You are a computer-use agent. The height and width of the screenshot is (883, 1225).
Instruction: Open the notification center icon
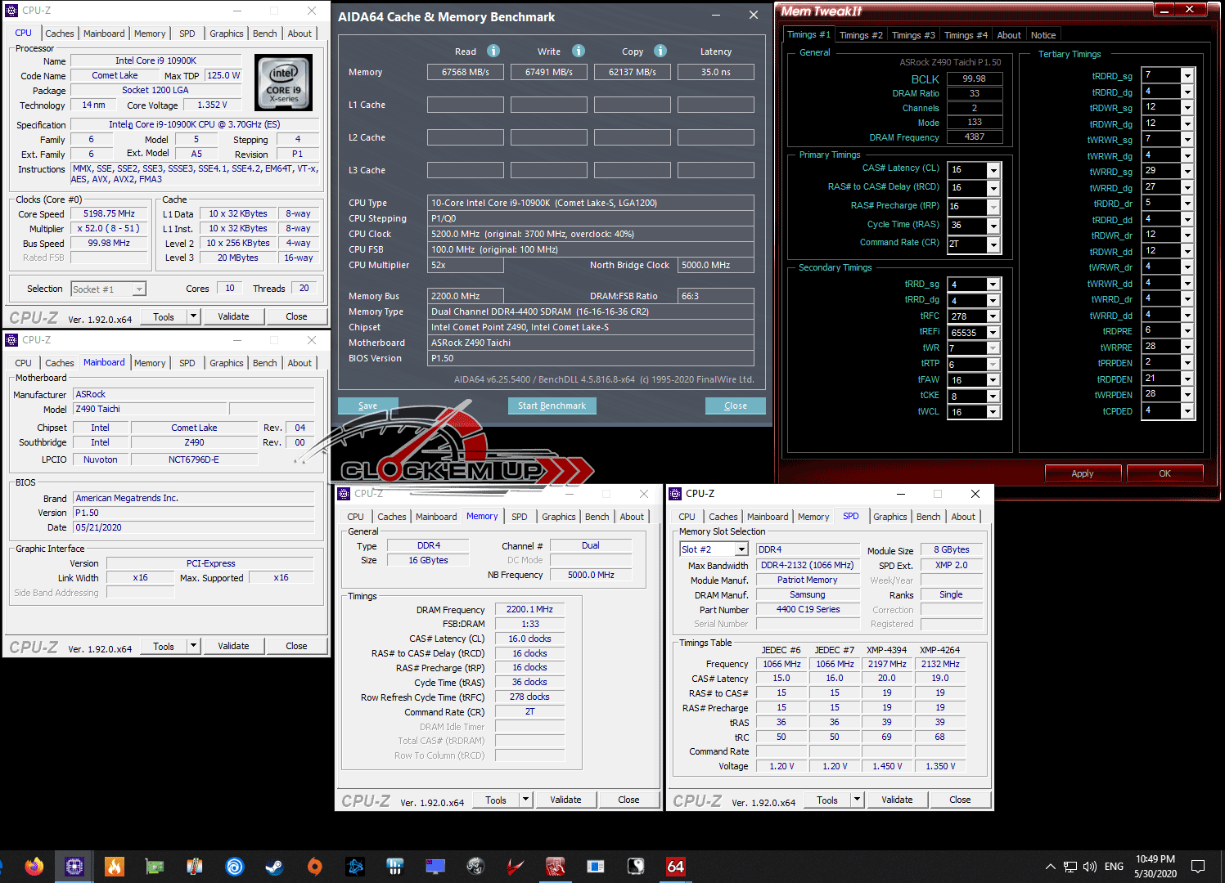pos(1198,867)
